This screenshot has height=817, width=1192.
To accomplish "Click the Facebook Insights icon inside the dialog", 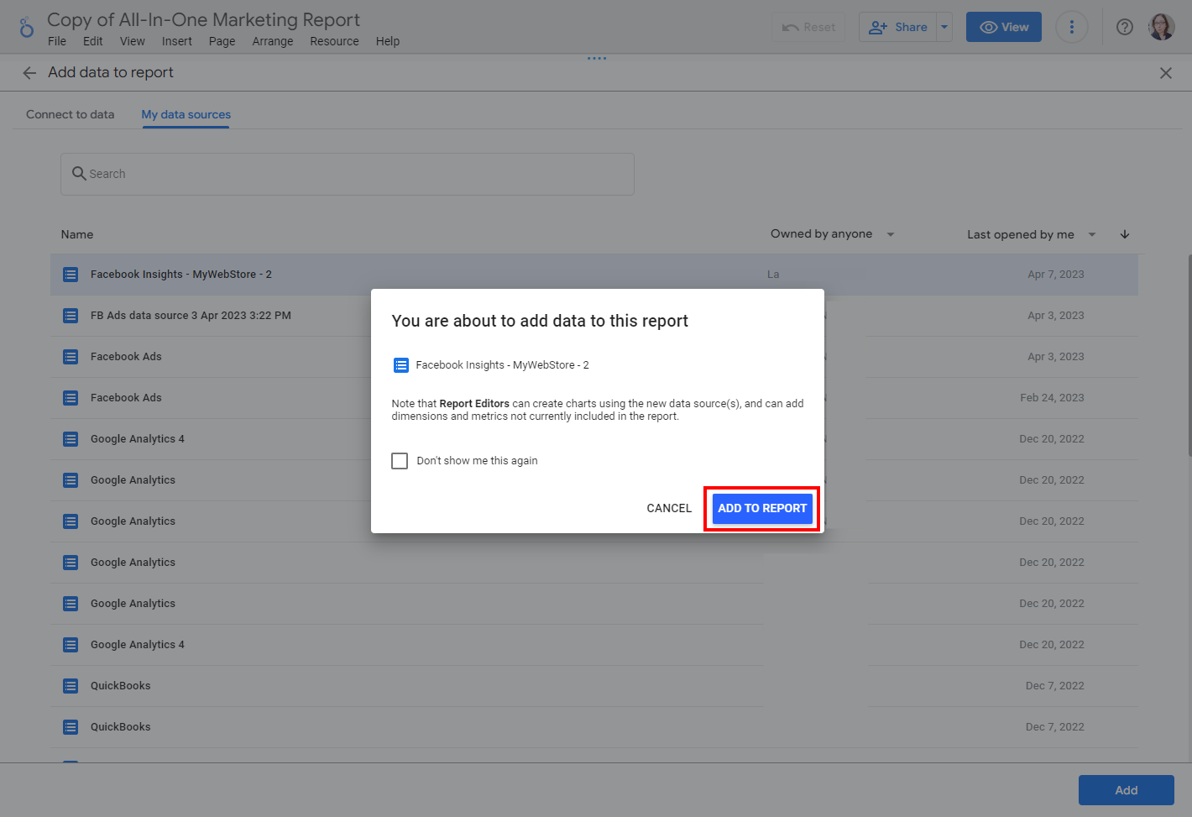I will coord(400,364).
